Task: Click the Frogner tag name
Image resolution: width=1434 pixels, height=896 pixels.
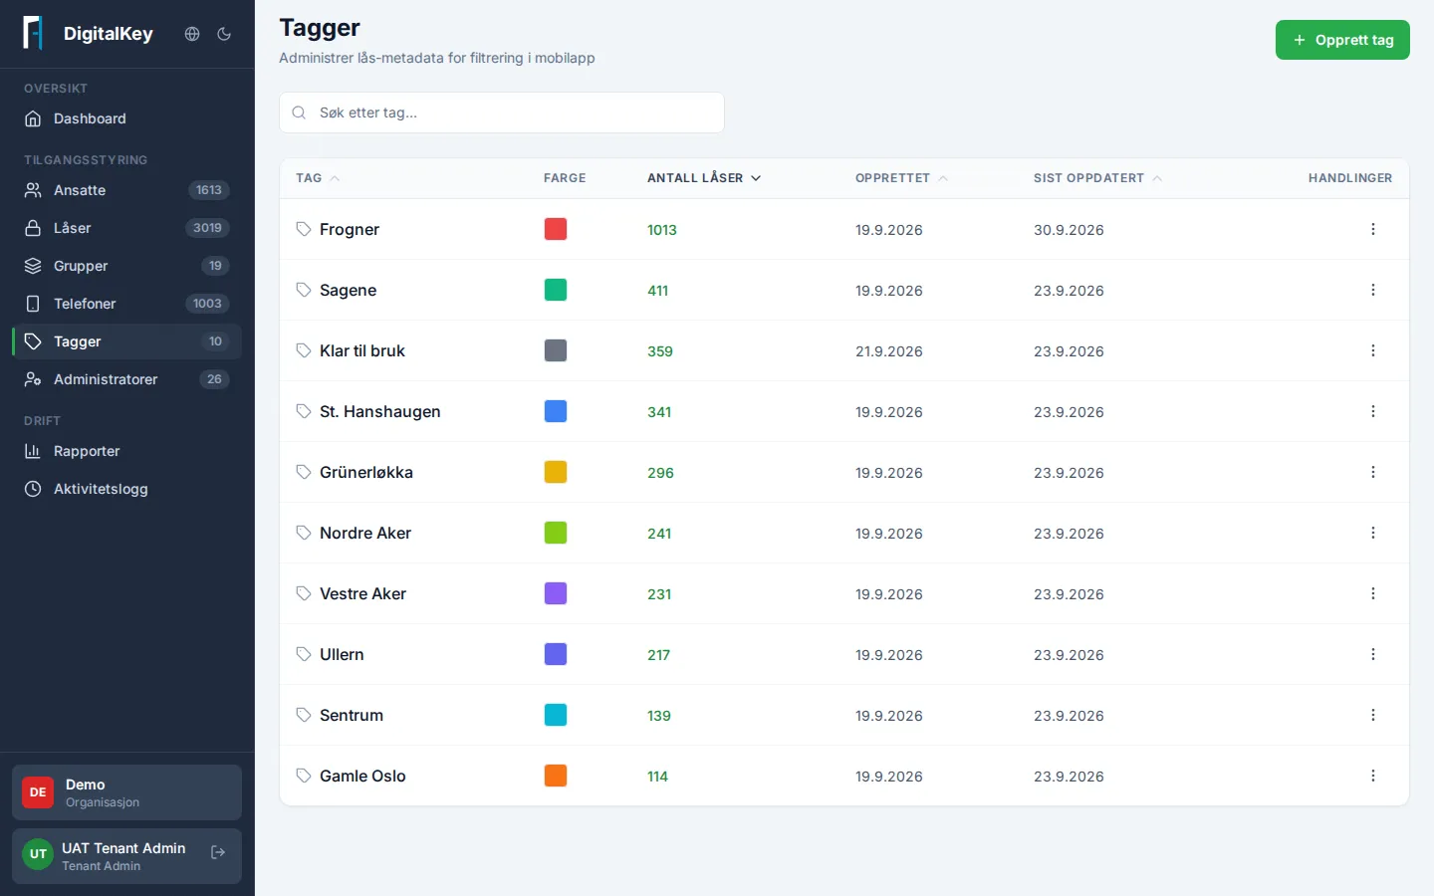Action: [350, 229]
